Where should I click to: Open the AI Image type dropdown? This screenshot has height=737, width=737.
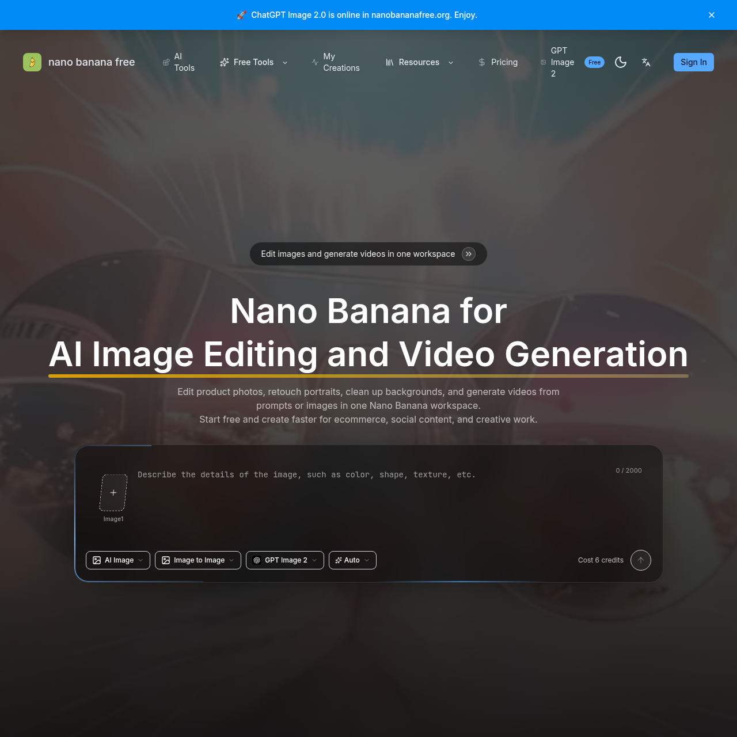(118, 560)
